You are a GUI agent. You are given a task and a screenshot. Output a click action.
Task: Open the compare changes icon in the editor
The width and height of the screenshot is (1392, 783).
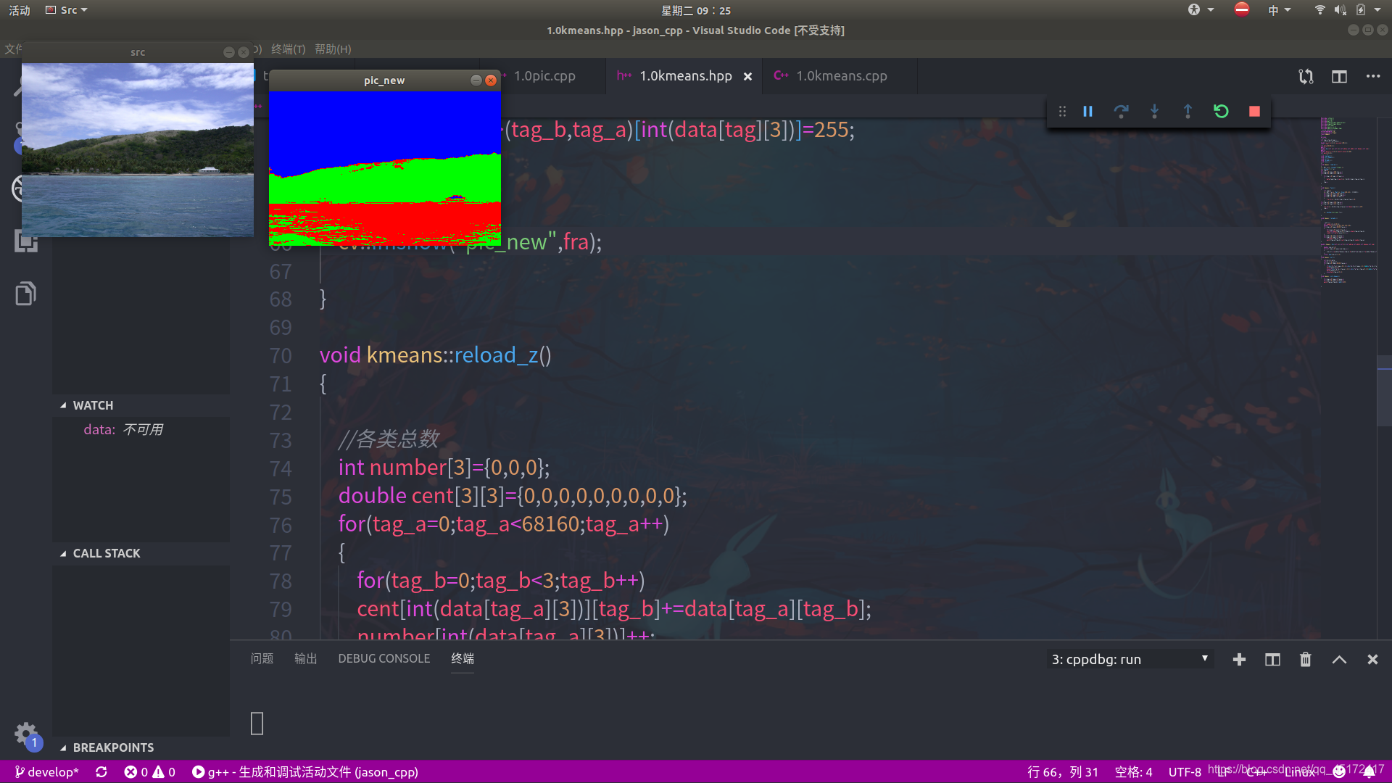[x=1306, y=77]
